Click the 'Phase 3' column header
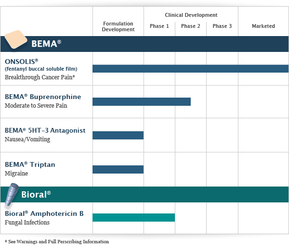289x250 pixels. coord(222,26)
